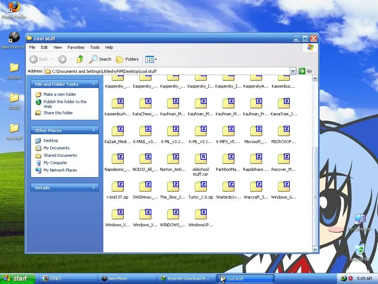Select the oldschool stuff.rar file
Image resolution: width=378 pixels, height=284 pixels.
(200, 165)
